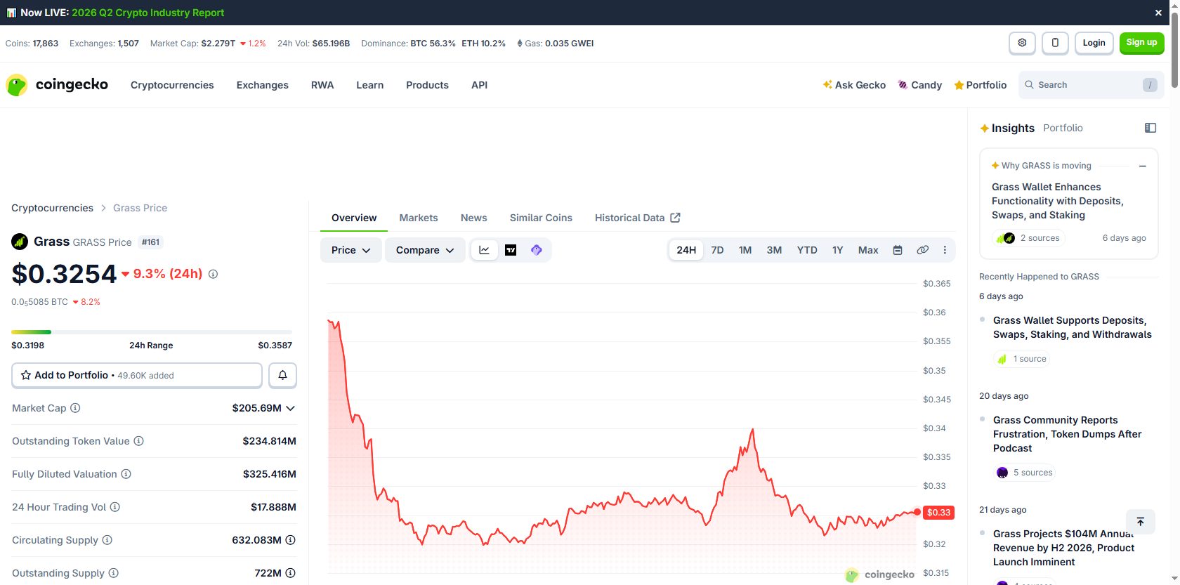Click Outstanding Supply label info icon
Screen dimensions: 1180x585
click(x=114, y=573)
